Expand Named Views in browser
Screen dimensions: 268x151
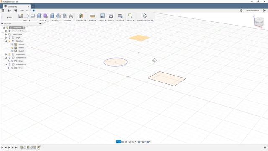[x=6, y=34]
